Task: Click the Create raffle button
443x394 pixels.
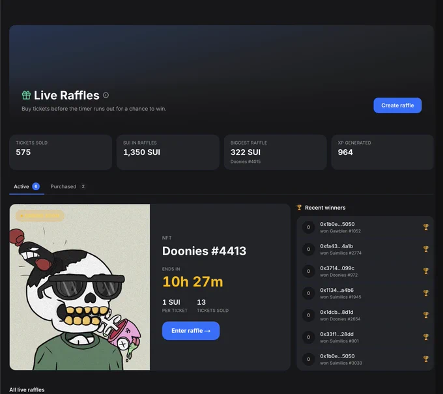Action: (397, 106)
